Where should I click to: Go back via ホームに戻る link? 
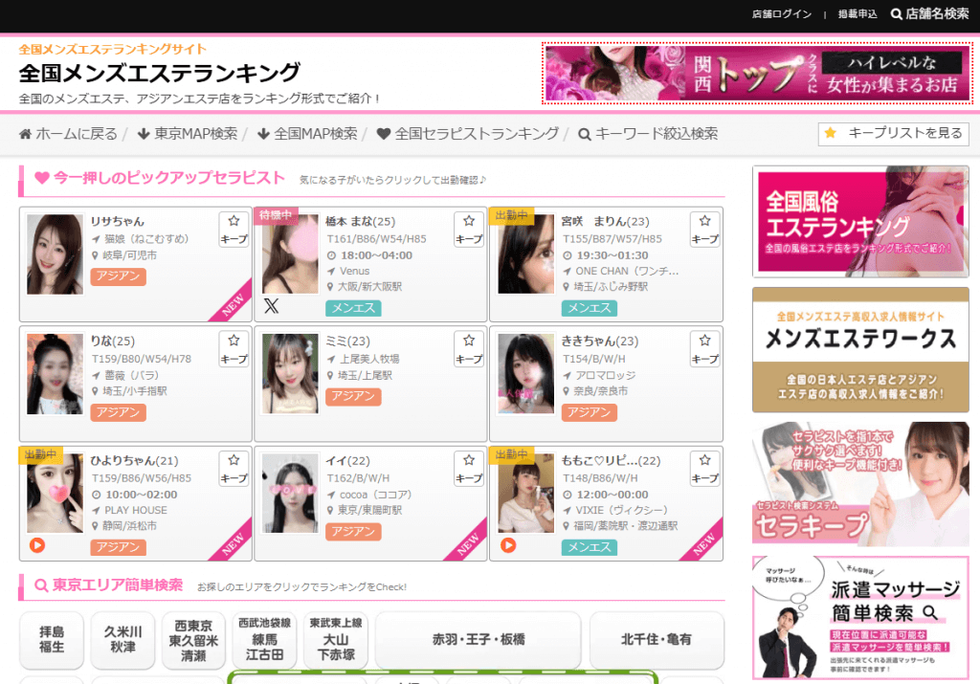(x=68, y=134)
